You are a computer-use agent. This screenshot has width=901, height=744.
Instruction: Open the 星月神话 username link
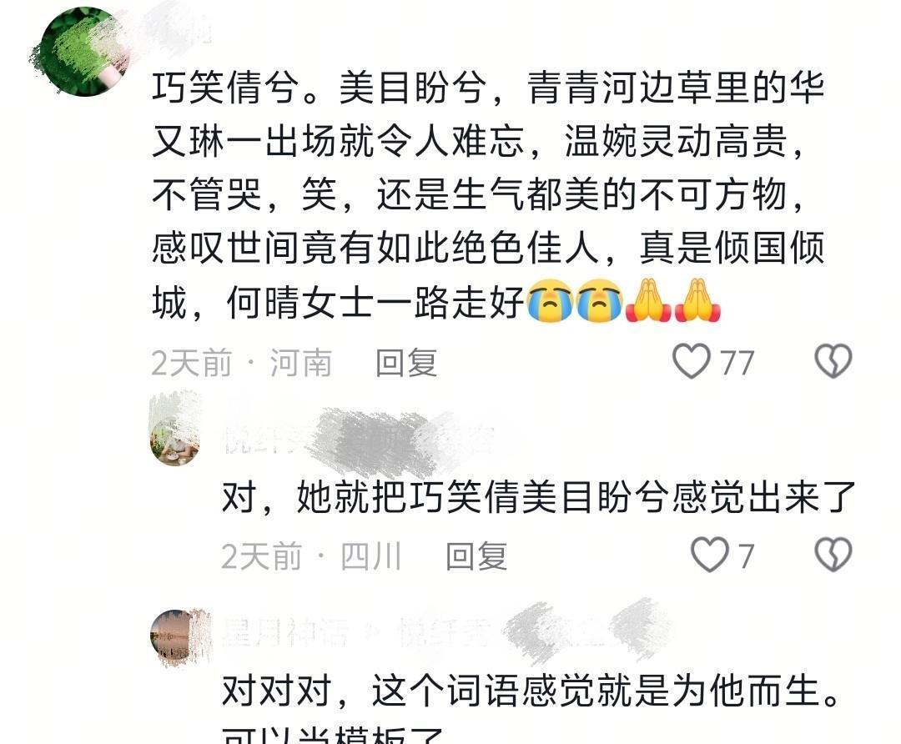(285, 634)
